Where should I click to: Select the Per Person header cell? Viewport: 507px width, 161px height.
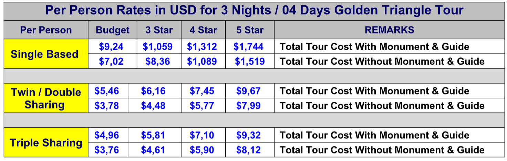(46, 30)
